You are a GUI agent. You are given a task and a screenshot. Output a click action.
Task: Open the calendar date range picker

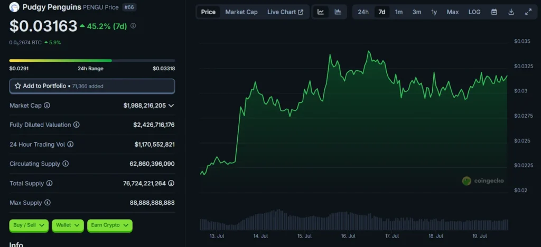(494, 12)
